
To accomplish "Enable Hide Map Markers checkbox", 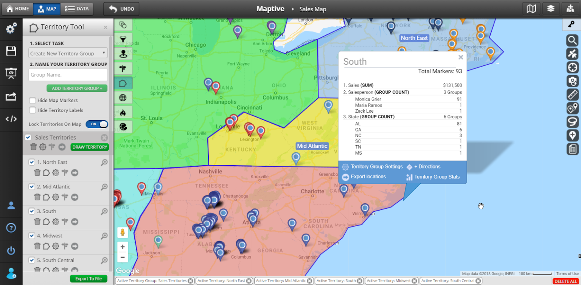I will coord(33,101).
